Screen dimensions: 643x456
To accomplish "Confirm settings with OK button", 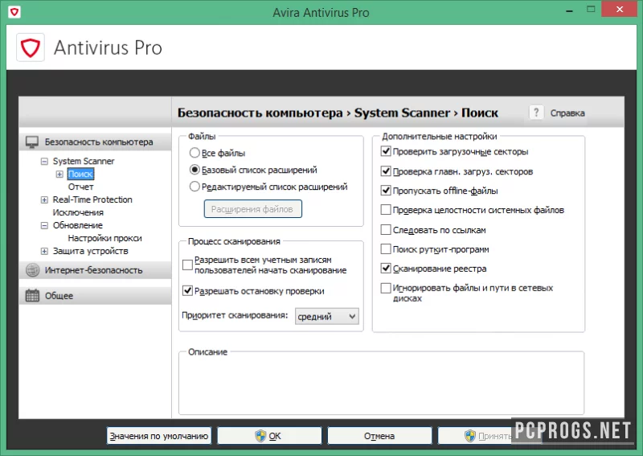I will [269, 436].
